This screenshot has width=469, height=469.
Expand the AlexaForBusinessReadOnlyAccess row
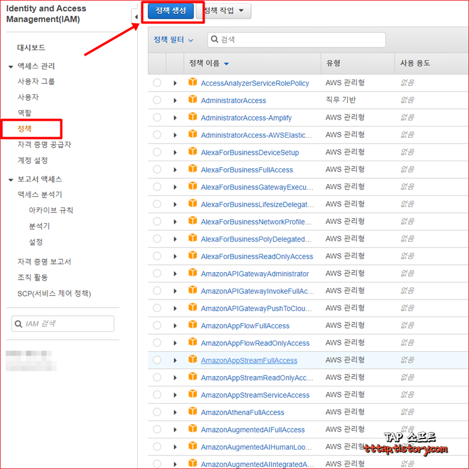[x=175, y=256]
